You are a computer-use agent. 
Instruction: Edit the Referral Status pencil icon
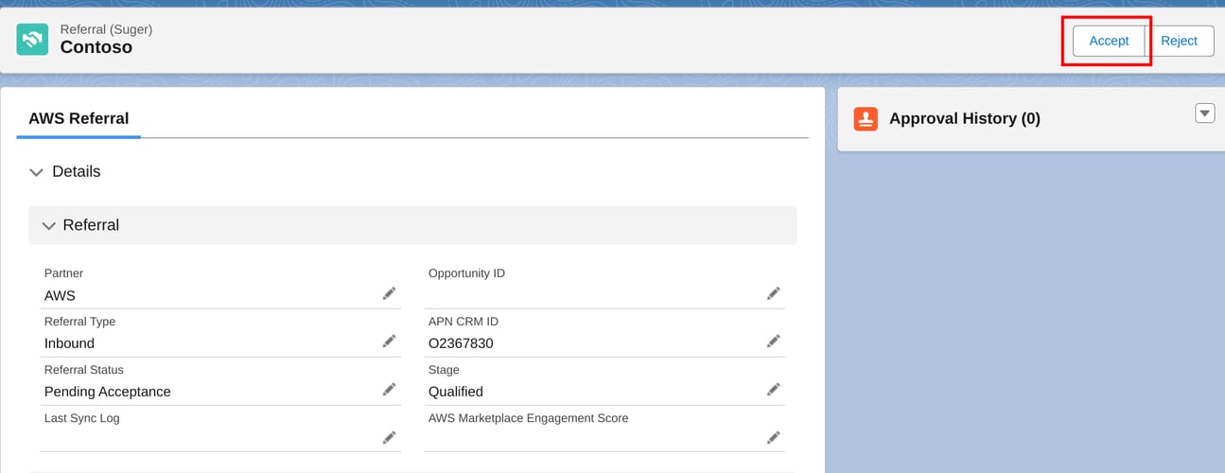pyautogui.click(x=389, y=389)
